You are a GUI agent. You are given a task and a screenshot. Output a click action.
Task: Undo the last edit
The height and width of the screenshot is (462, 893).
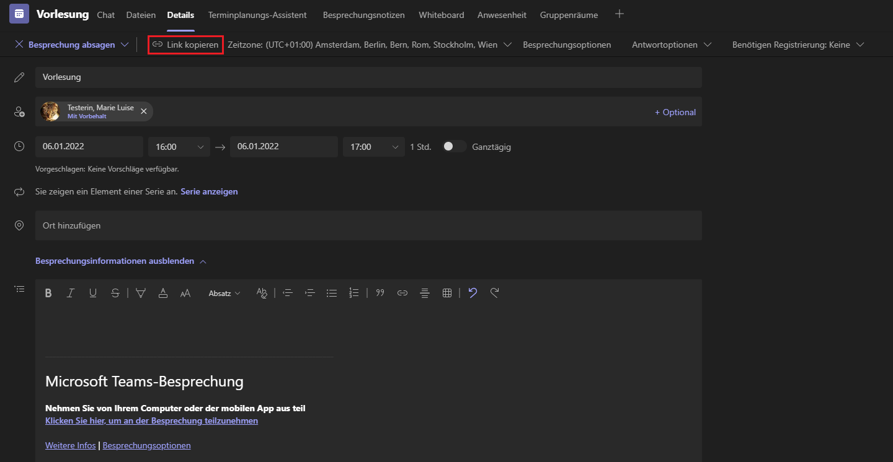473,293
